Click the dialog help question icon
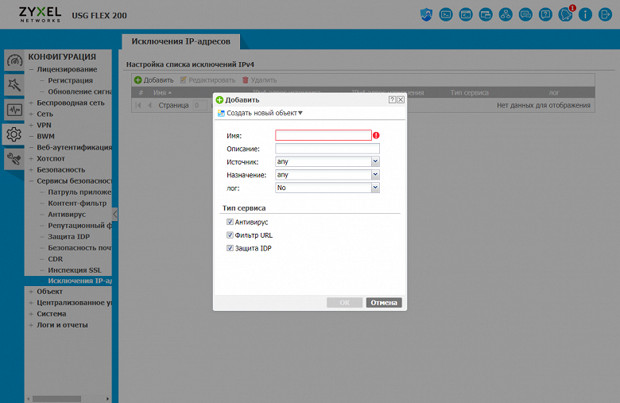This screenshot has height=403, width=620. (x=392, y=99)
